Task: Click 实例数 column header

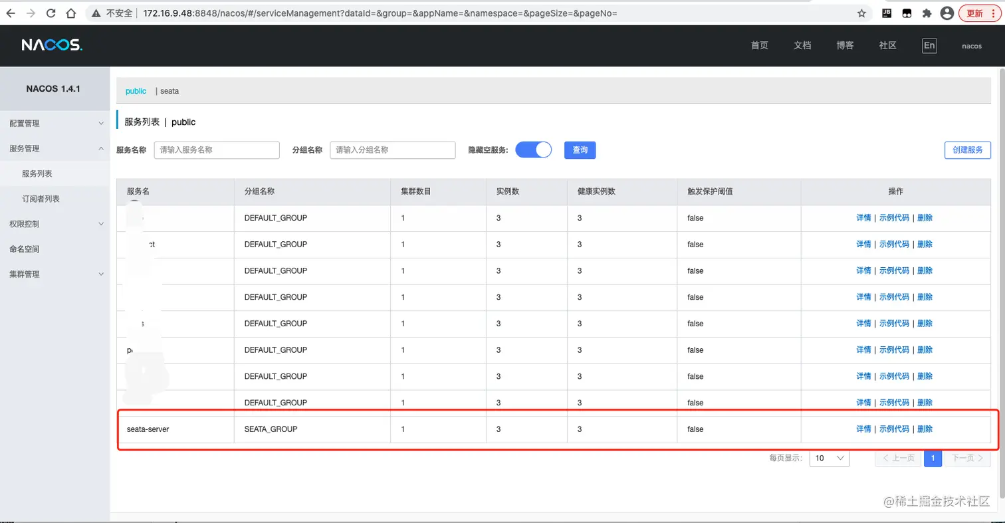Action: click(508, 191)
